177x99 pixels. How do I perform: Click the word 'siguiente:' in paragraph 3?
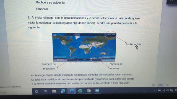[34, 28]
